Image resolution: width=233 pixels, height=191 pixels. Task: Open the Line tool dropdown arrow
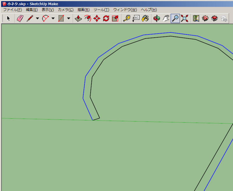[38, 18]
